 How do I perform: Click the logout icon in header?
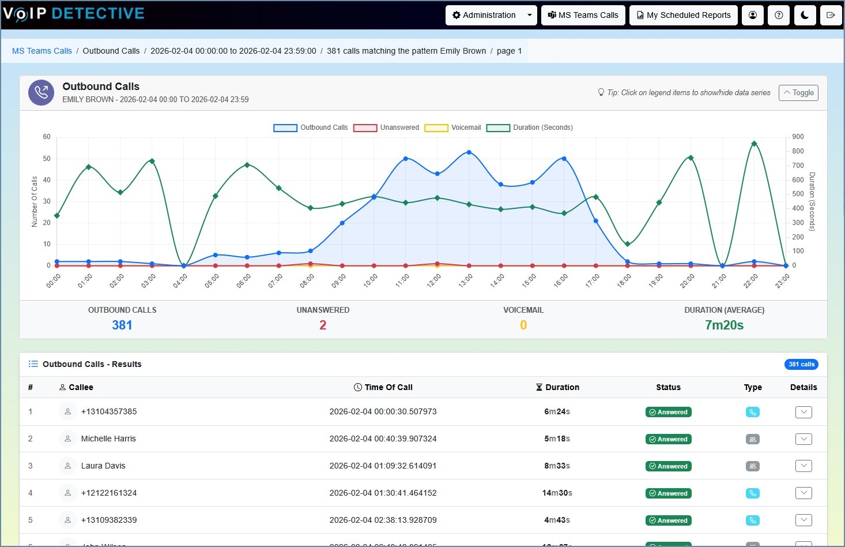pos(831,16)
